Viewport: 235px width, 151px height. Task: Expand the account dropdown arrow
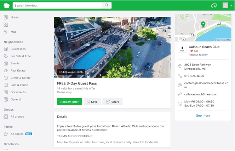[x=231, y=5]
